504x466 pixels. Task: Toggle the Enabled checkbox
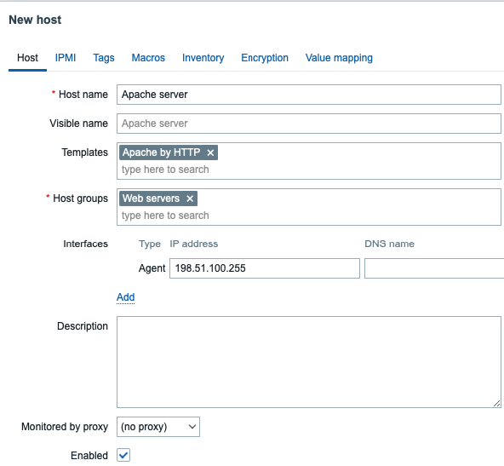pyautogui.click(x=123, y=455)
